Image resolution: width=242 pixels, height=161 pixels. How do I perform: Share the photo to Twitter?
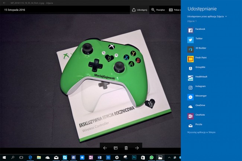[195, 40]
